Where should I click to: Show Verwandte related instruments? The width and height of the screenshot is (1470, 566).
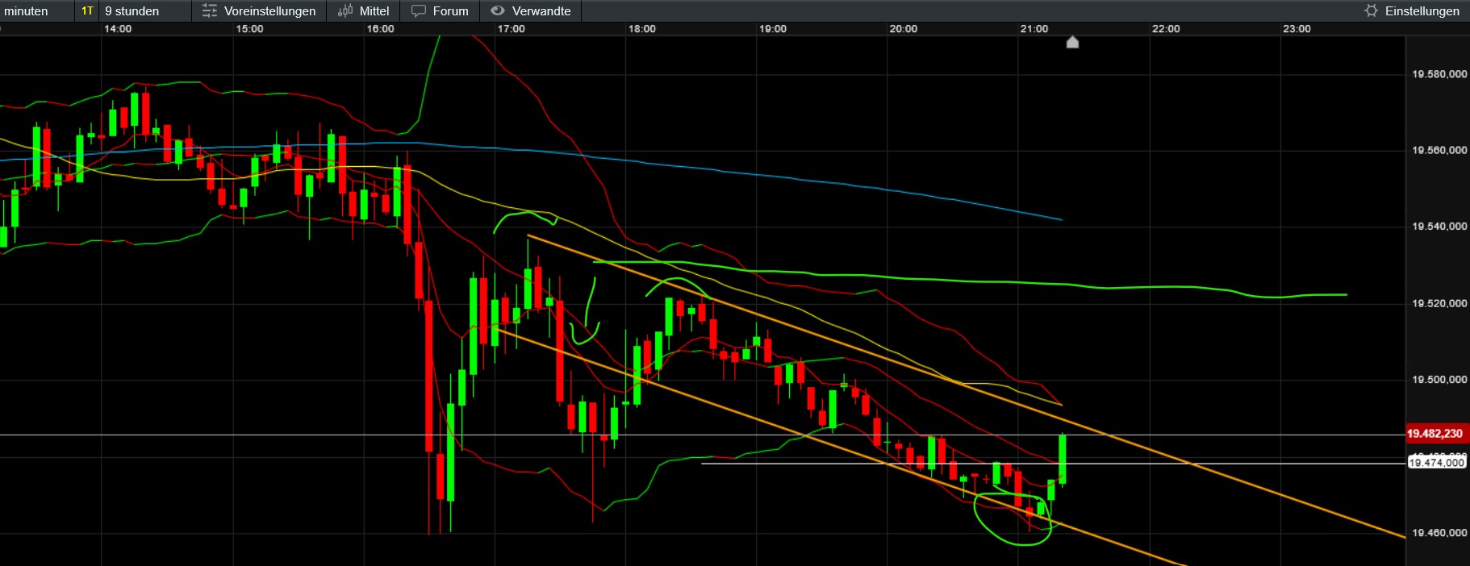click(531, 10)
